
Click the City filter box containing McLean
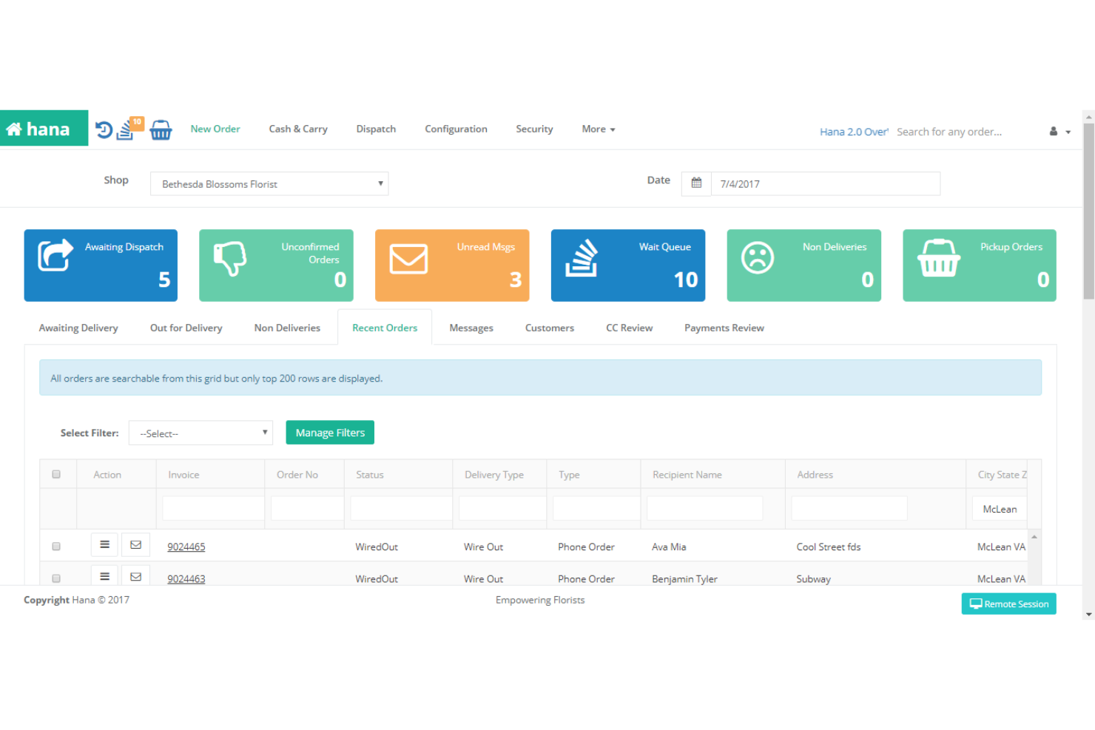(x=1000, y=509)
